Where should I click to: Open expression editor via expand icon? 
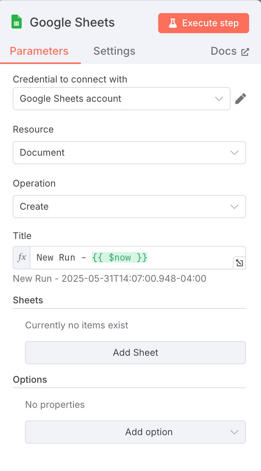239,263
